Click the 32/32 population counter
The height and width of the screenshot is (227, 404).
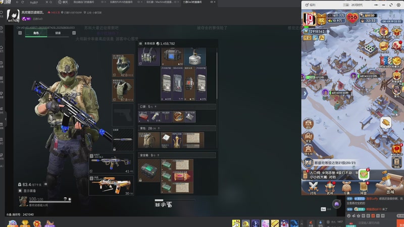click(x=369, y=21)
